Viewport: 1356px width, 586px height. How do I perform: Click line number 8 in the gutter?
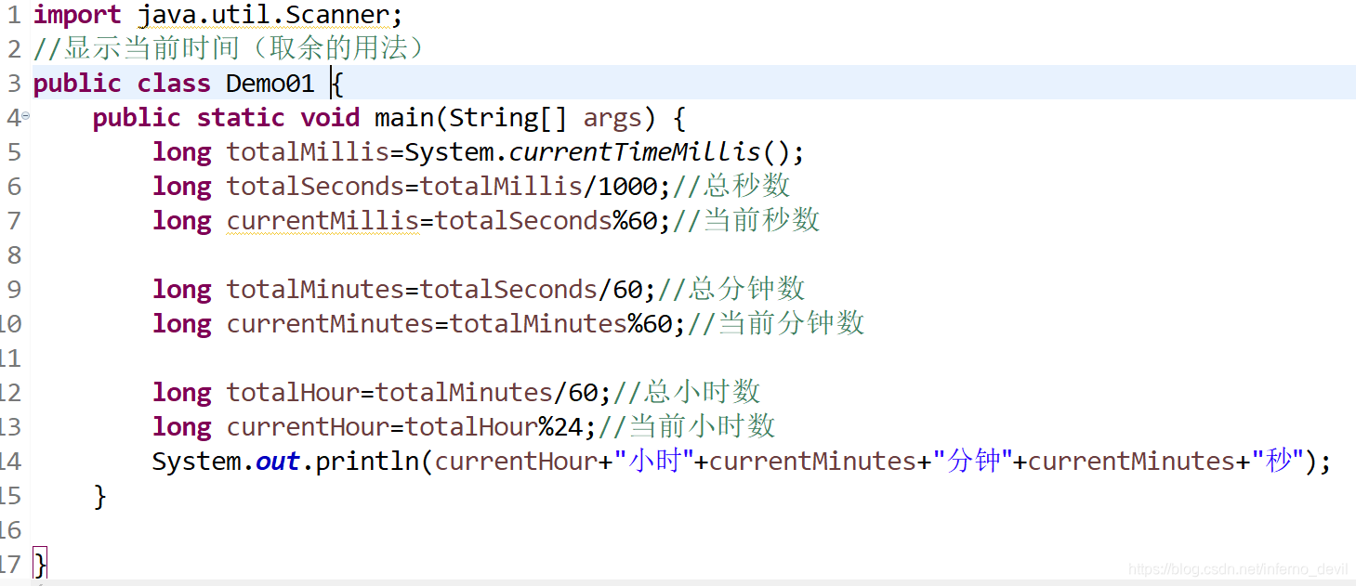[14, 255]
